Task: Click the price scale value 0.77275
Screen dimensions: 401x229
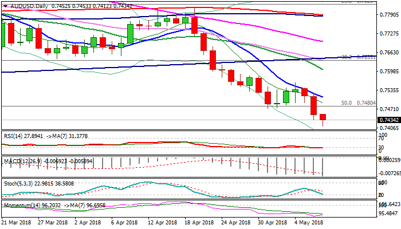Action: coord(389,34)
